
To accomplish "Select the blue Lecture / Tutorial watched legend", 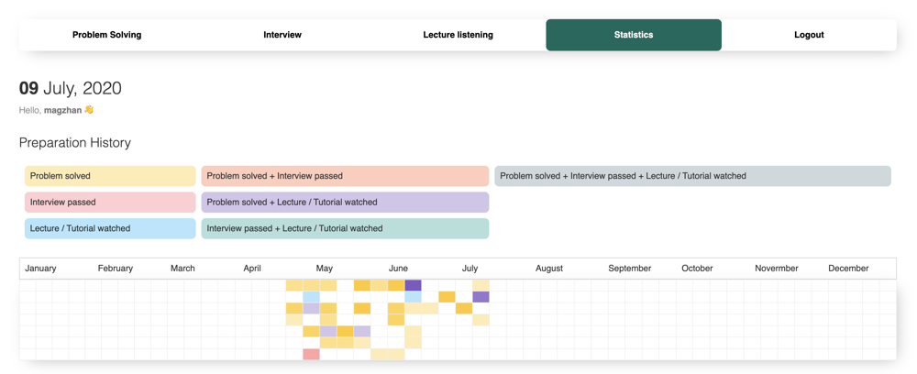I will click(110, 228).
